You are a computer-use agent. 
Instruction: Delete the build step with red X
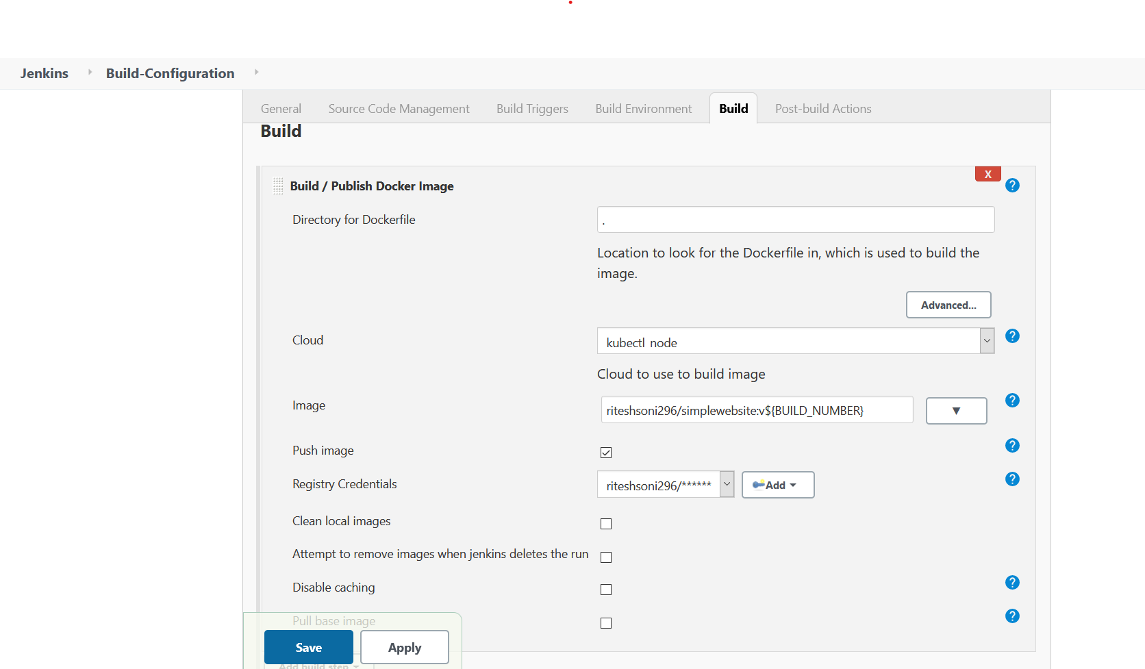pos(988,174)
